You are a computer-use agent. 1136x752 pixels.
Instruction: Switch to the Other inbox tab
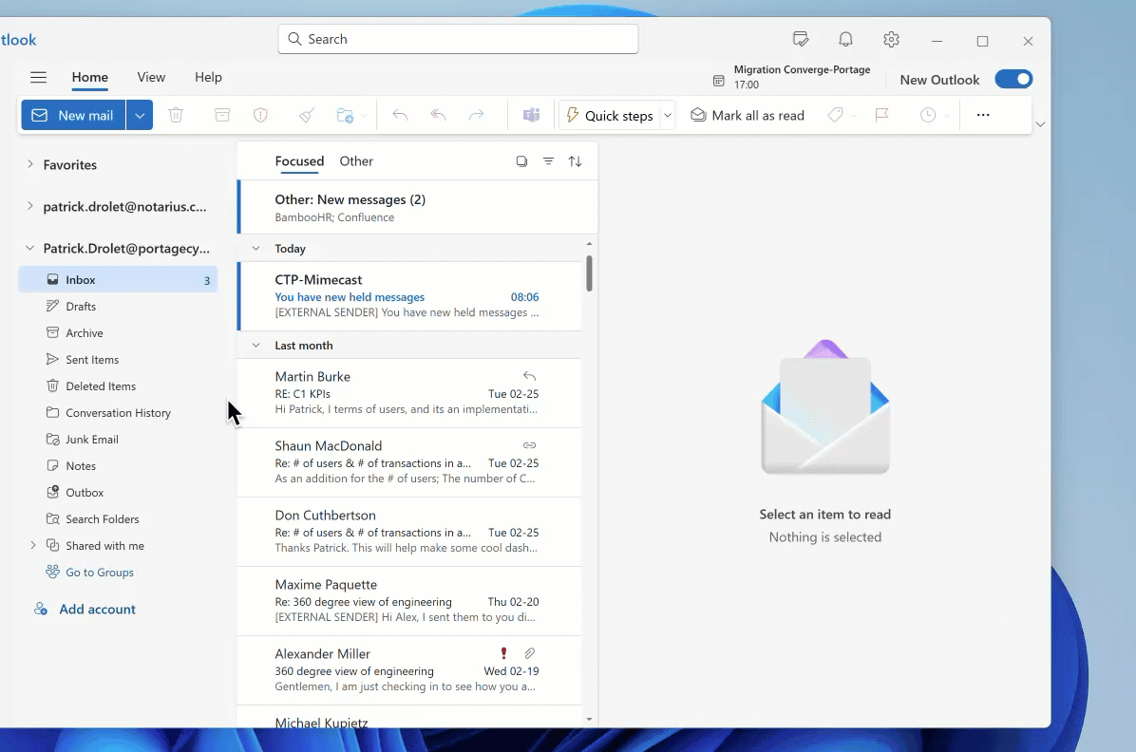click(x=356, y=161)
